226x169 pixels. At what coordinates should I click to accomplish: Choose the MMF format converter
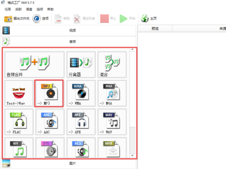pyautogui.click(x=112, y=148)
